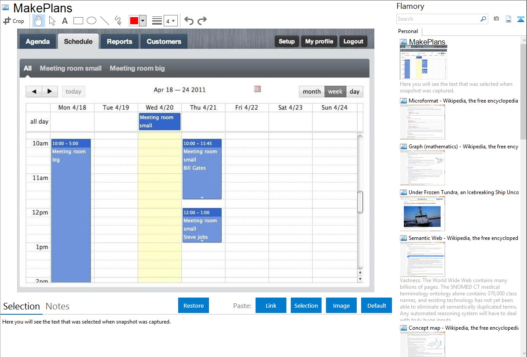Open the Customers tab
527x357 pixels.
(164, 41)
